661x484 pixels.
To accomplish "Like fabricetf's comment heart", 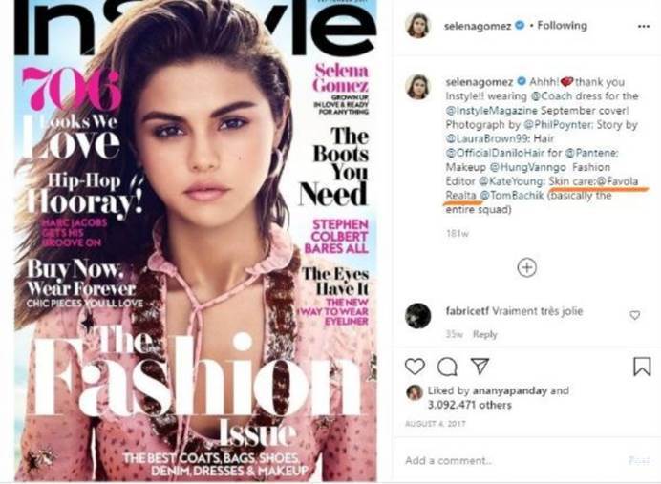I will click(635, 315).
